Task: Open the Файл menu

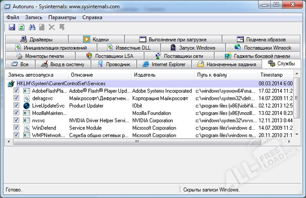Action: [13, 17]
